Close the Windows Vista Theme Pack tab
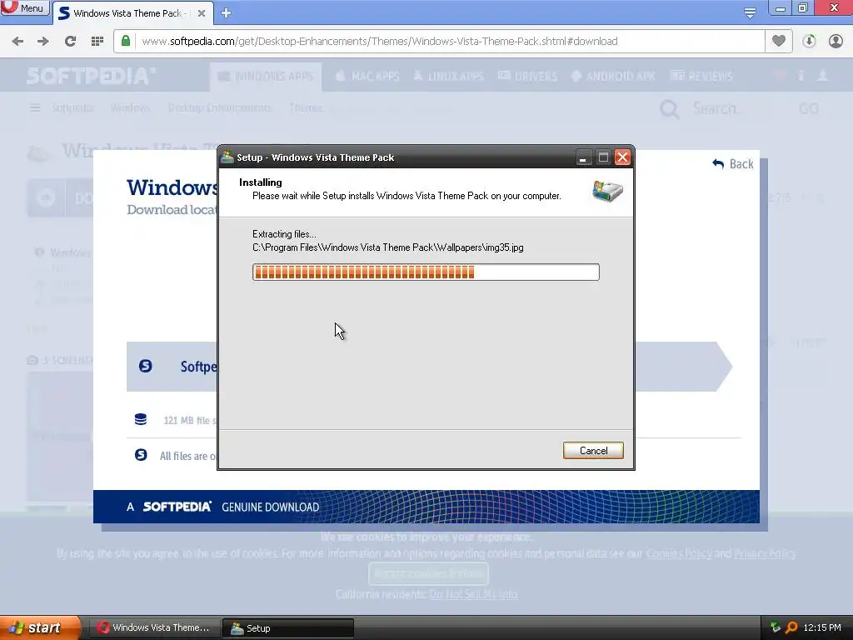 [202, 13]
